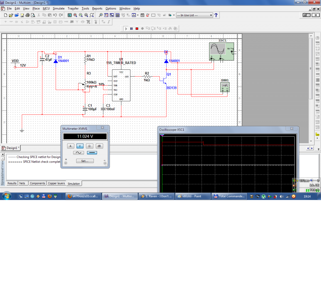
Task: Click the oscilloscope cursor marker
Action: (x=162, y=135)
